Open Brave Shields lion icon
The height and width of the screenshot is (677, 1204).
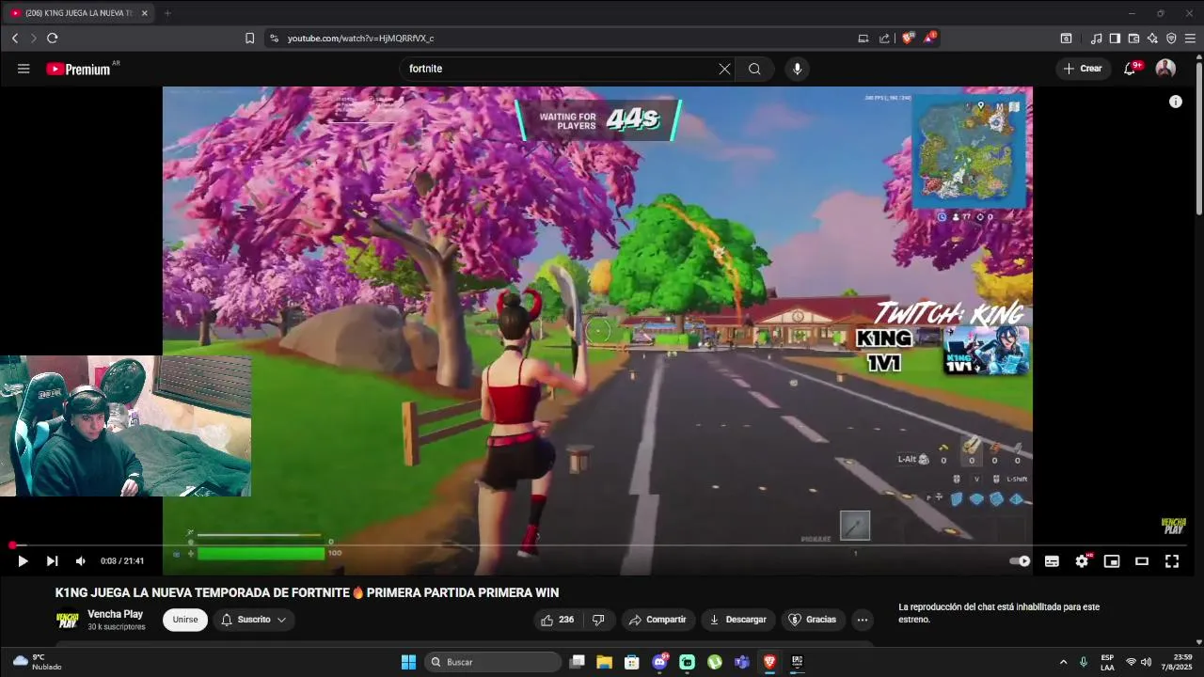point(908,39)
